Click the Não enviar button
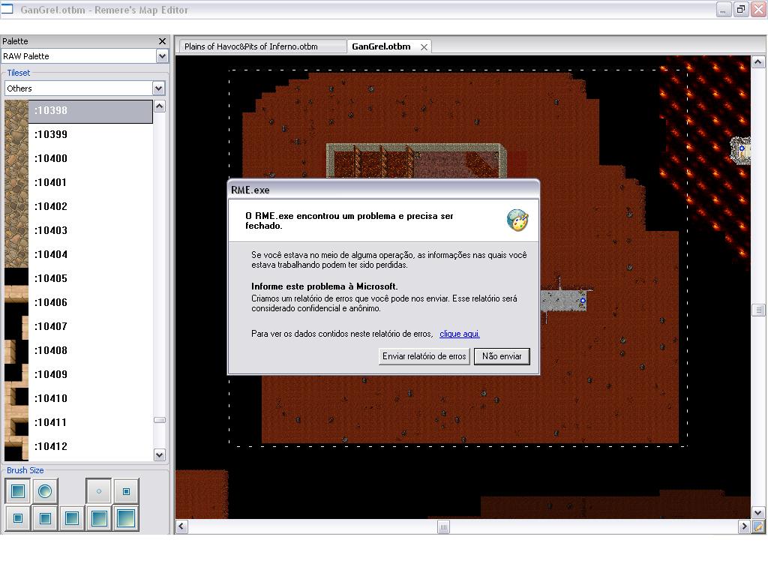Screen dimensions: 768x576 point(502,356)
